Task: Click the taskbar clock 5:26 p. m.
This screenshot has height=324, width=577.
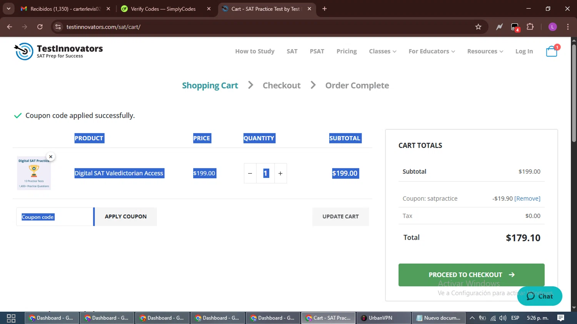Action: (537, 318)
